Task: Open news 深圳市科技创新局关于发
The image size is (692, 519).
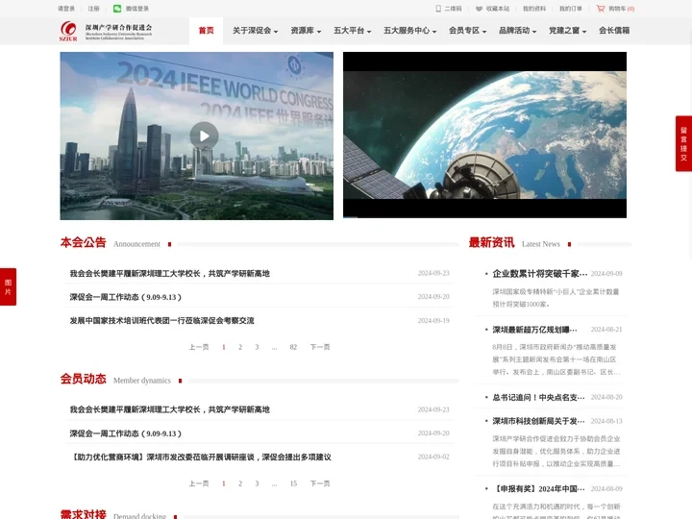Action: pyautogui.click(x=538, y=422)
